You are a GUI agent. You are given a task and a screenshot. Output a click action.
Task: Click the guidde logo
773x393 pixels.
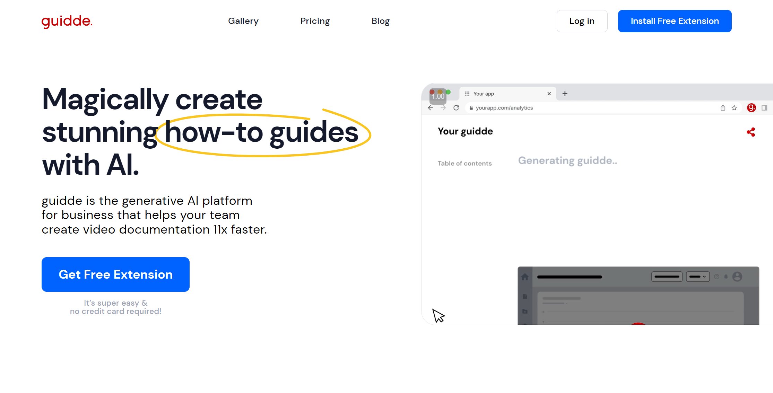[x=67, y=21]
